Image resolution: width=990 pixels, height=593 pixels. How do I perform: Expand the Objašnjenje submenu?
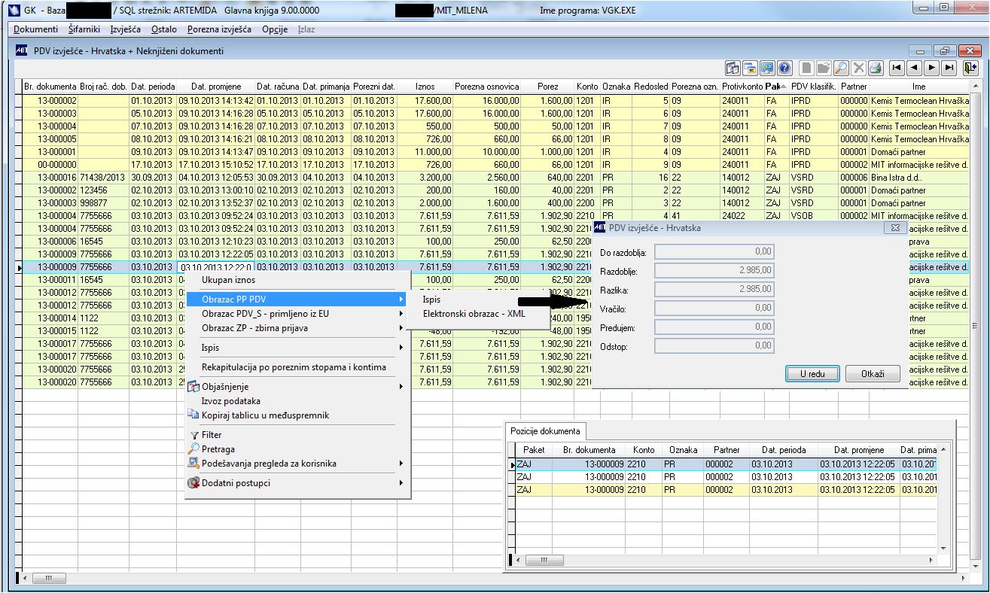pos(297,387)
